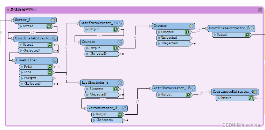Screen dimensions: 265x130
Task: Open AttributeCreator_11 parameters gear icon
Action: click(x=120, y=23)
